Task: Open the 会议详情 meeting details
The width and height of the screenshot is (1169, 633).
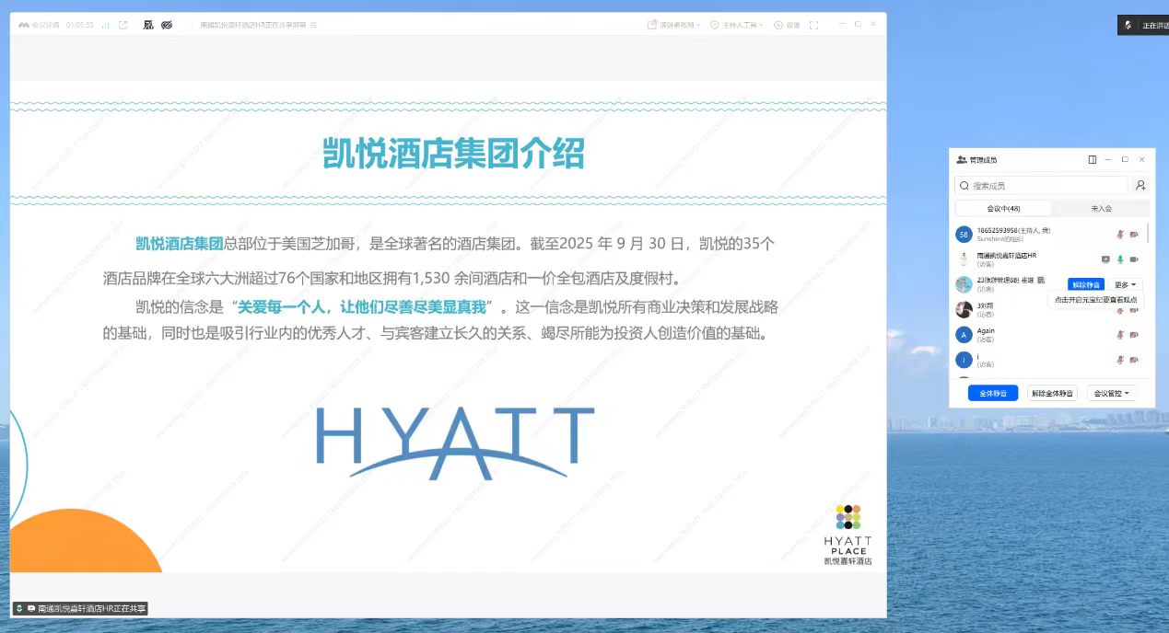Action: point(39,25)
